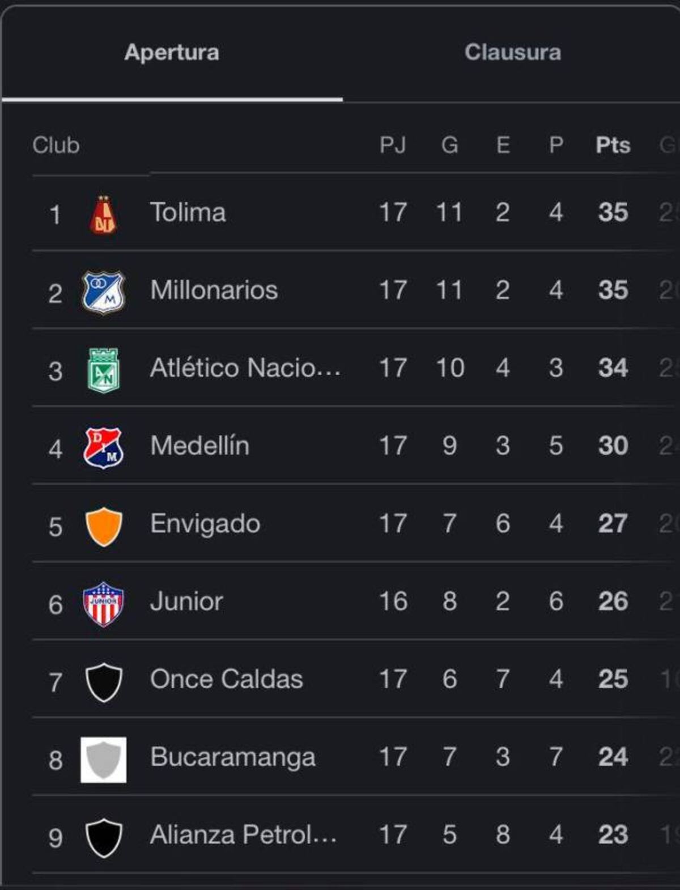Open the Once Caldas team name
Viewport: 680px width, 890px height.
pyautogui.click(x=226, y=679)
